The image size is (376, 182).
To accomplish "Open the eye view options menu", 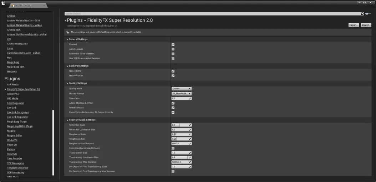I will [x=368, y=14].
